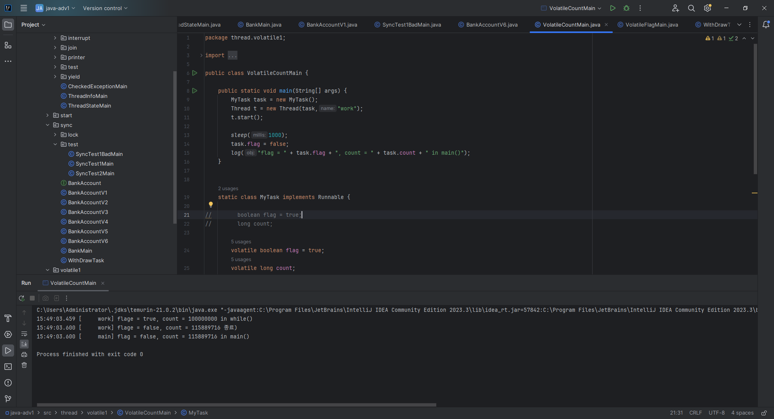
Task: Click the 2 usages hint above MyTask
Action: pos(228,189)
